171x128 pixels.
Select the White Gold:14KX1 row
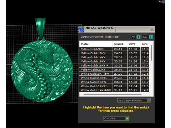point(114,86)
